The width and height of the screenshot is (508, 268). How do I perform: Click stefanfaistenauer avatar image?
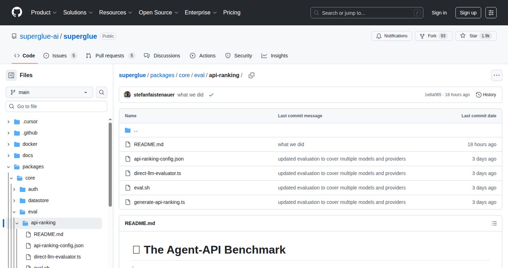(127, 95)
